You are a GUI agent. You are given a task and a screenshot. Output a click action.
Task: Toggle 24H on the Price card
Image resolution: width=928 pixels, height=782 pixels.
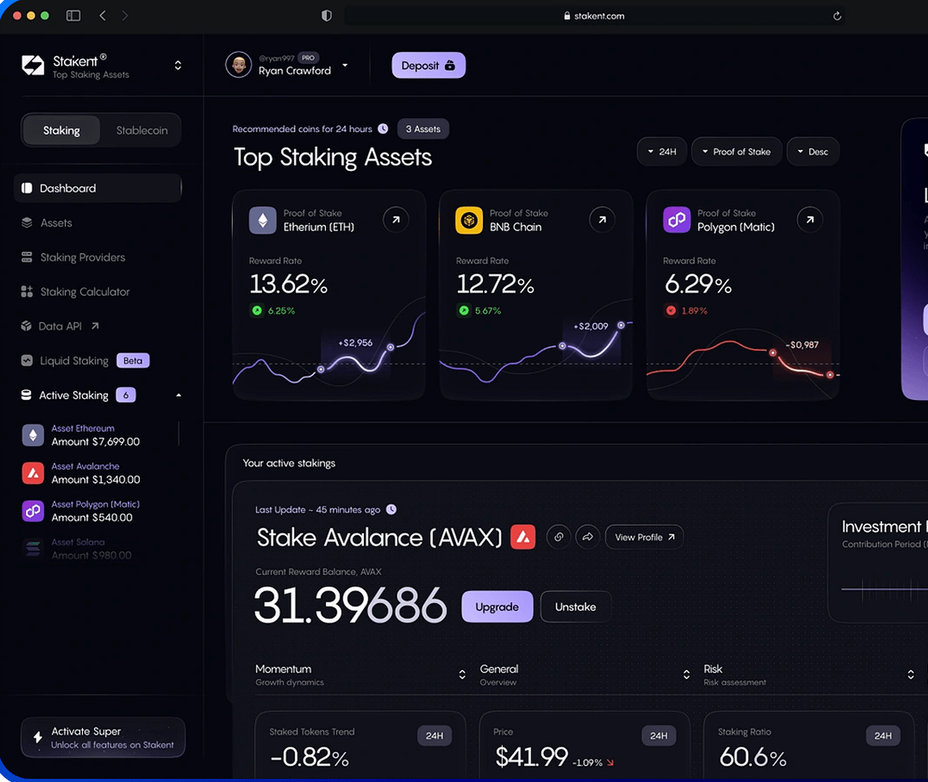[x=659, y=735]
